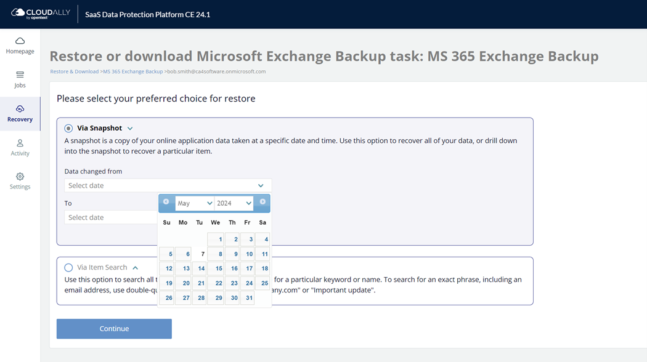Click the CloudAlly logo

(41, 14)
